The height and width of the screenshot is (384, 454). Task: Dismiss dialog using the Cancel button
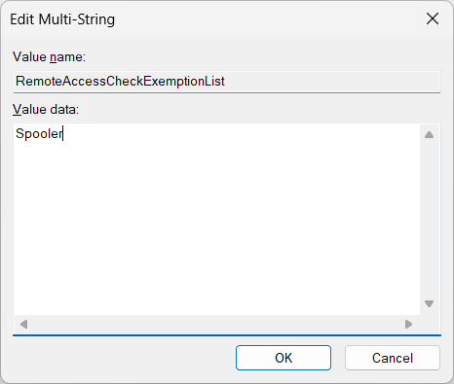pos(393,358)
